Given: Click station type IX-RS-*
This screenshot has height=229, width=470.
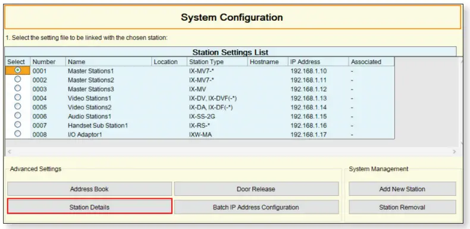Looking at the screenshot, I should [x=199, y=125].
